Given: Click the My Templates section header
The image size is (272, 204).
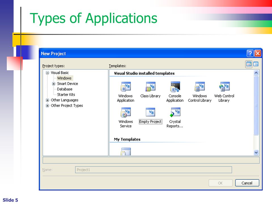Looking at the screenshot, I should click(127, 139).
